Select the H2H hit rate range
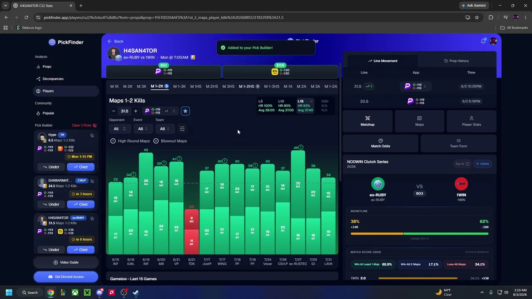This screenshot has height=299, width=532. coord(325,105)
